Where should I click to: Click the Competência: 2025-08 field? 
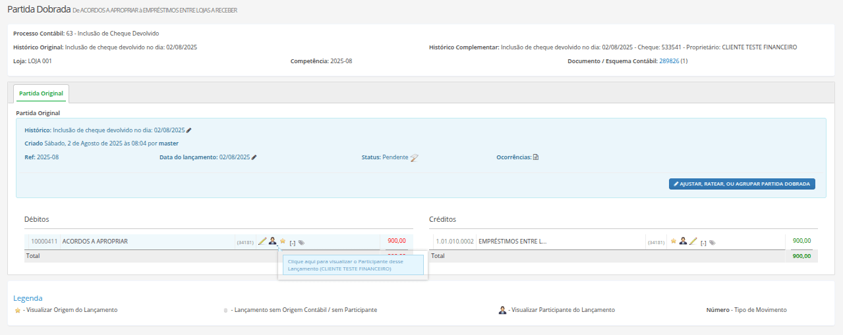point(322,61)
